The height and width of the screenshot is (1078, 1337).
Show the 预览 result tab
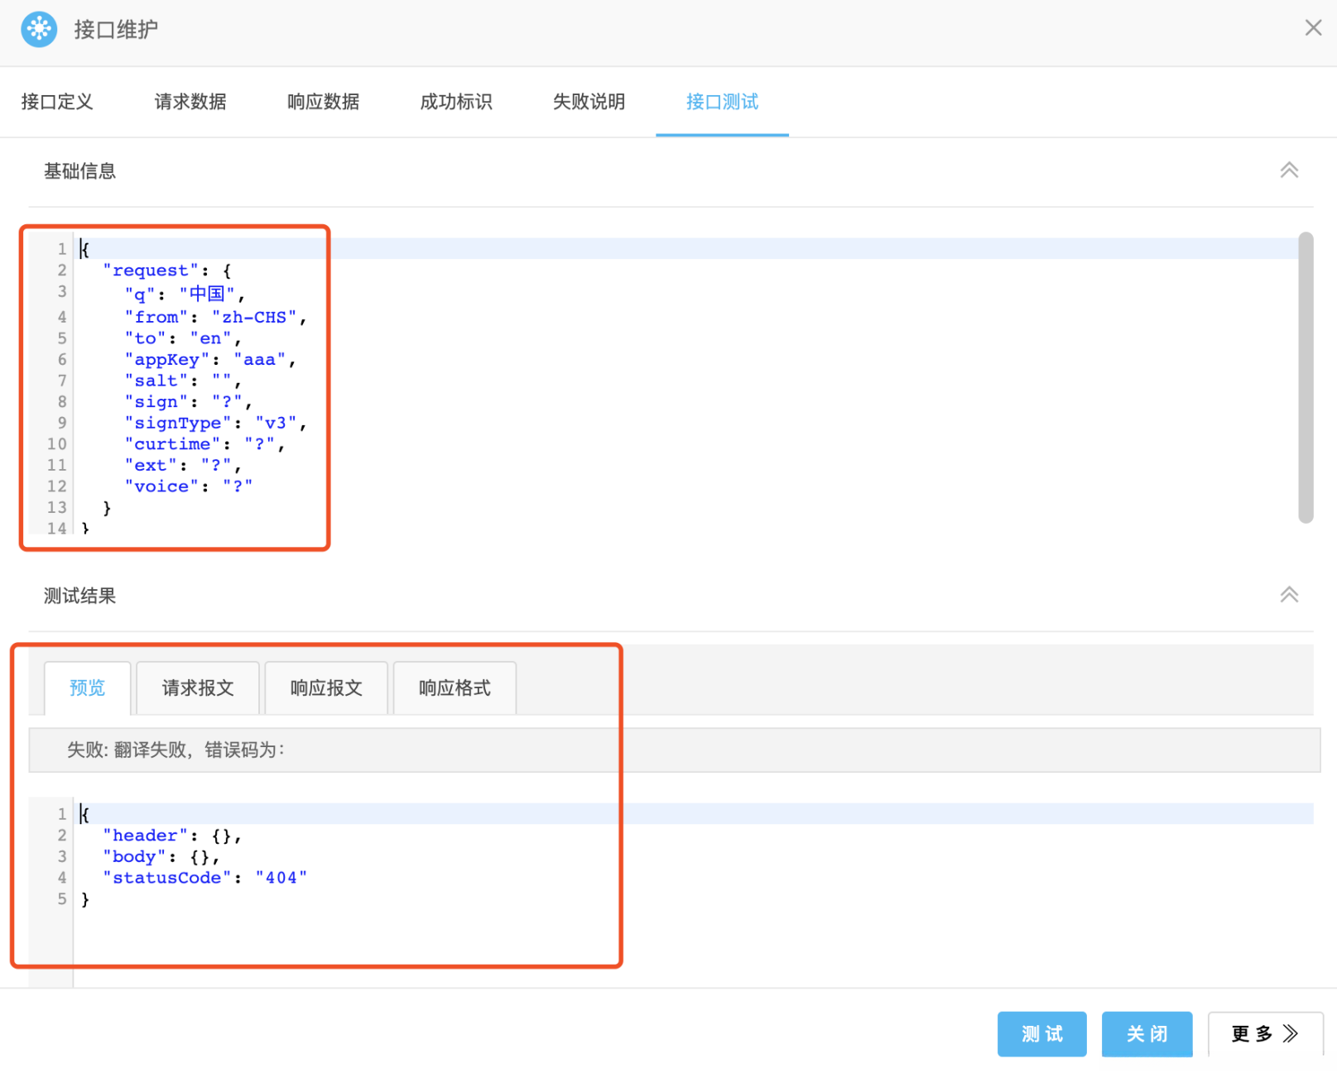coord(88,688)
